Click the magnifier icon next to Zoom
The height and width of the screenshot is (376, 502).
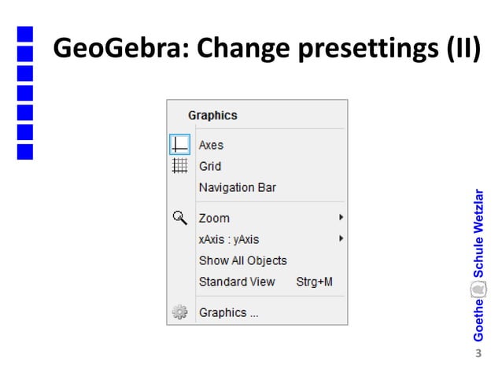pos(179,218)
